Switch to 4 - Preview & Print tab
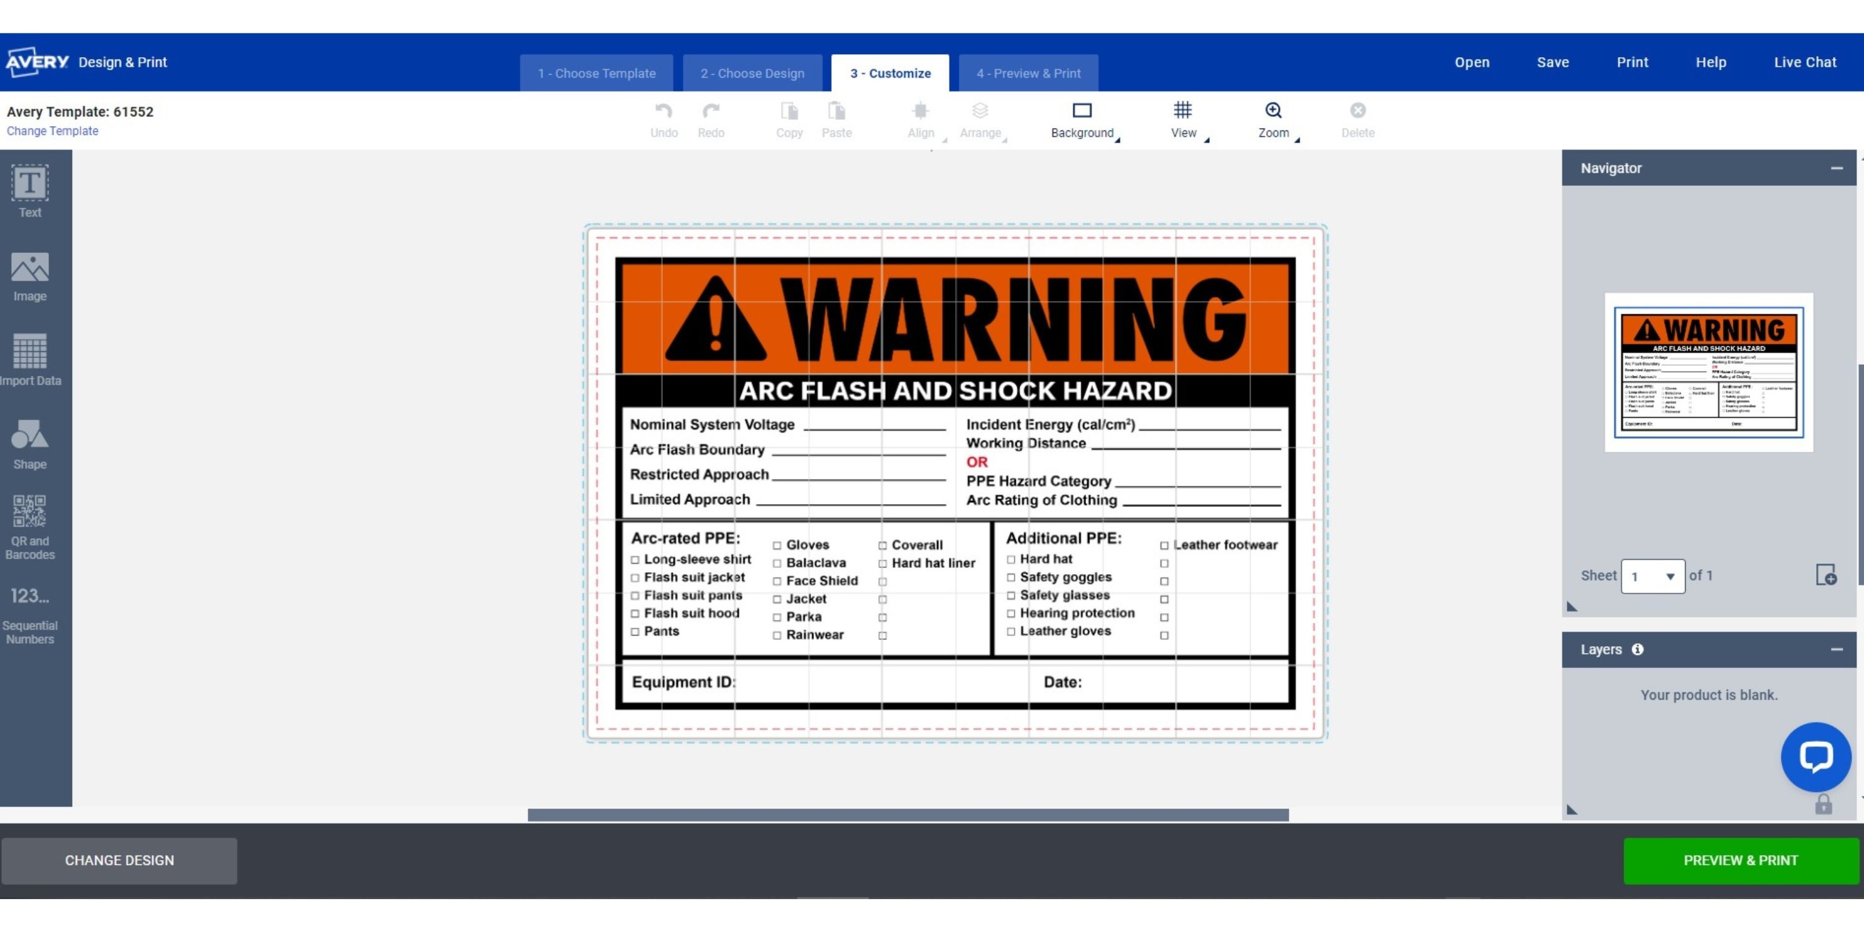The height and width of the screenshot is (932, 1864). (1028, 73)
